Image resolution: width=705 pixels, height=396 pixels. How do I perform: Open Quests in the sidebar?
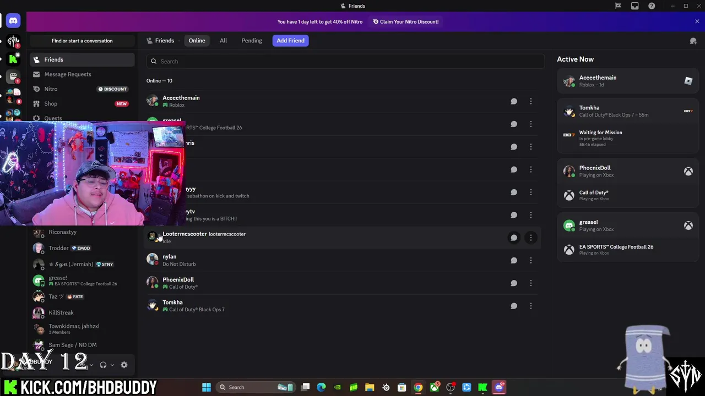click(82, 118)
